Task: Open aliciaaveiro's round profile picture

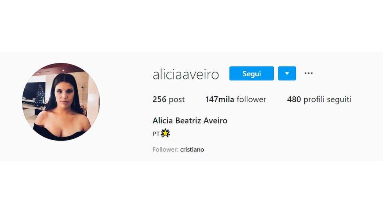Action: pyautogui.click(x=61, y=102)
